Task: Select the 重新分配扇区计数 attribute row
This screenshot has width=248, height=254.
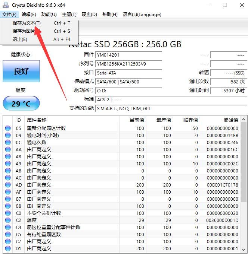Action: (x=122, y=128)
